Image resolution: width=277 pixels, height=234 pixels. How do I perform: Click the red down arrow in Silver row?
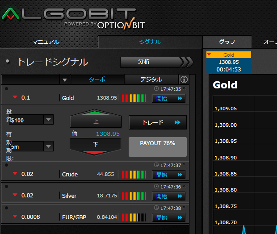click(x=15, y=195)
